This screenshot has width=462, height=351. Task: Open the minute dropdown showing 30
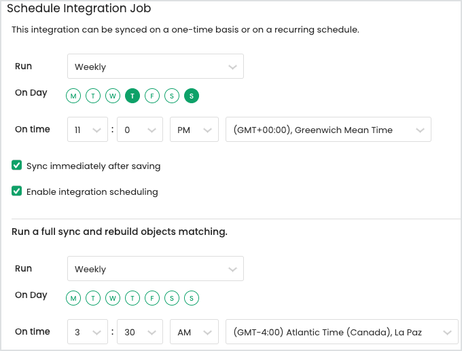pyautogui.click(x=140, y=332)
